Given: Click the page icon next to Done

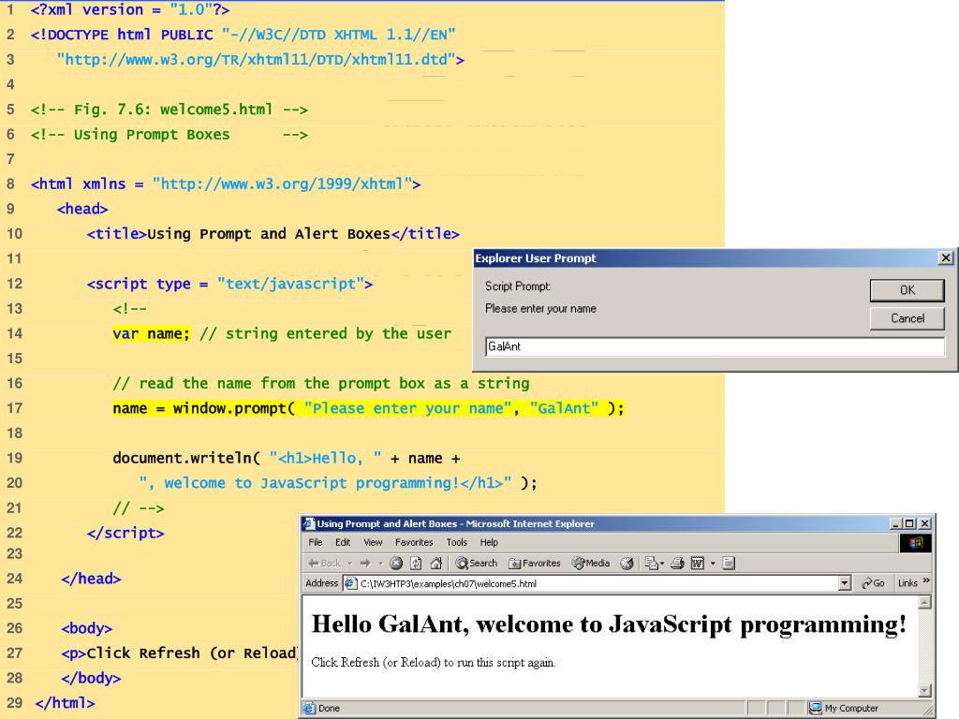Looking at the screenshot, I should coord(308,708).
